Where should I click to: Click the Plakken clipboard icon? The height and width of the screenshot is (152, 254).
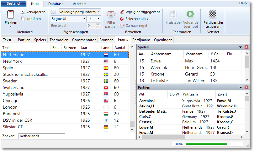coord(11,15)
